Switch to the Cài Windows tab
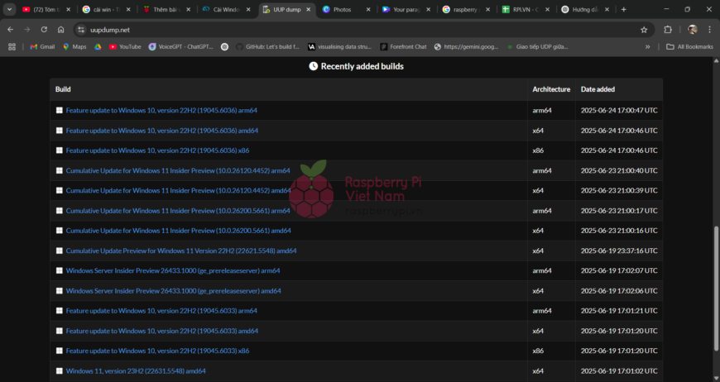Screen dimensions: 720x382 (x=227, y=9)
